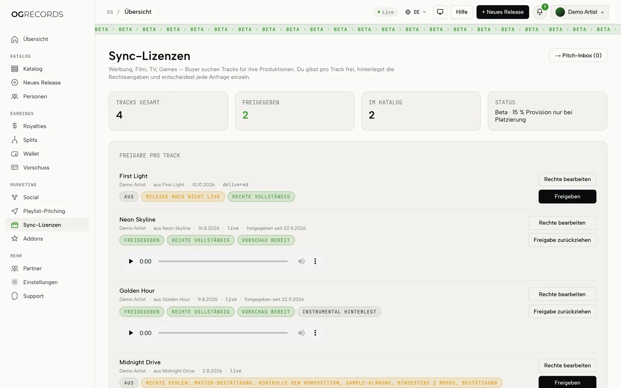The image size is (621, 388).
Task: Mute the Neon Skyline audio player
Action: click(x=301, y=262)
